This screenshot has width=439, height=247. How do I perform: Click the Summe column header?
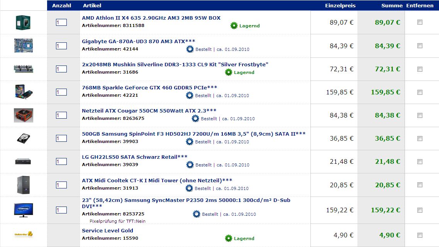[x=392, y=6]
